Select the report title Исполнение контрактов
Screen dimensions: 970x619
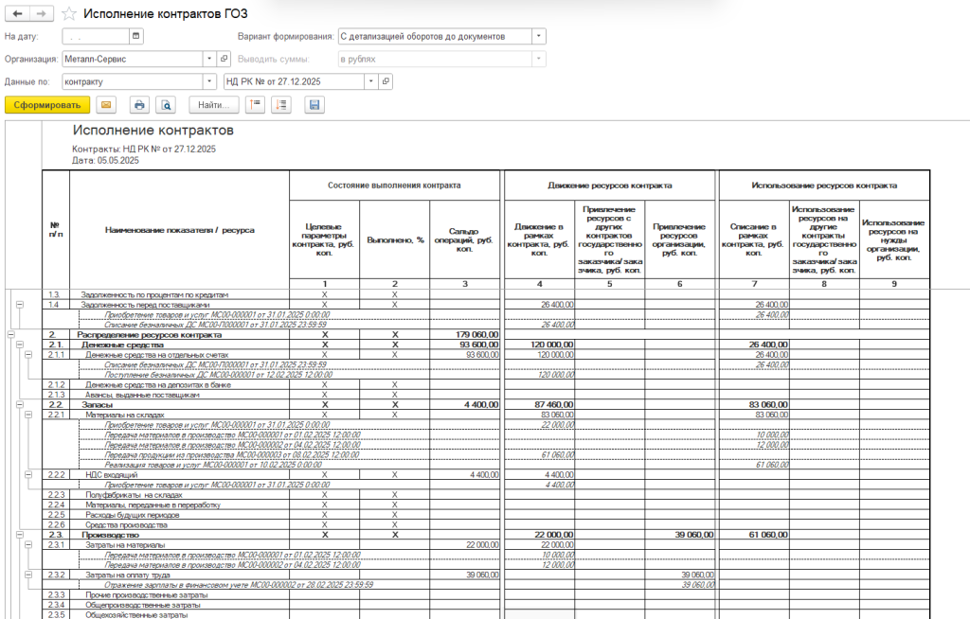tap(153, 131)
